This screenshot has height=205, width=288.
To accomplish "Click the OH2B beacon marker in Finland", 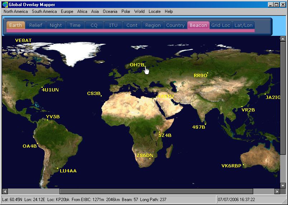I will coord(145,66).
